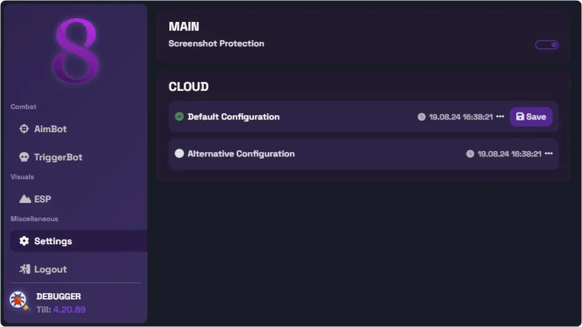Screen dimensions: 582x327
Task: Toggle the Screenshot Protection switch
Action: click(x=546, y=45)
